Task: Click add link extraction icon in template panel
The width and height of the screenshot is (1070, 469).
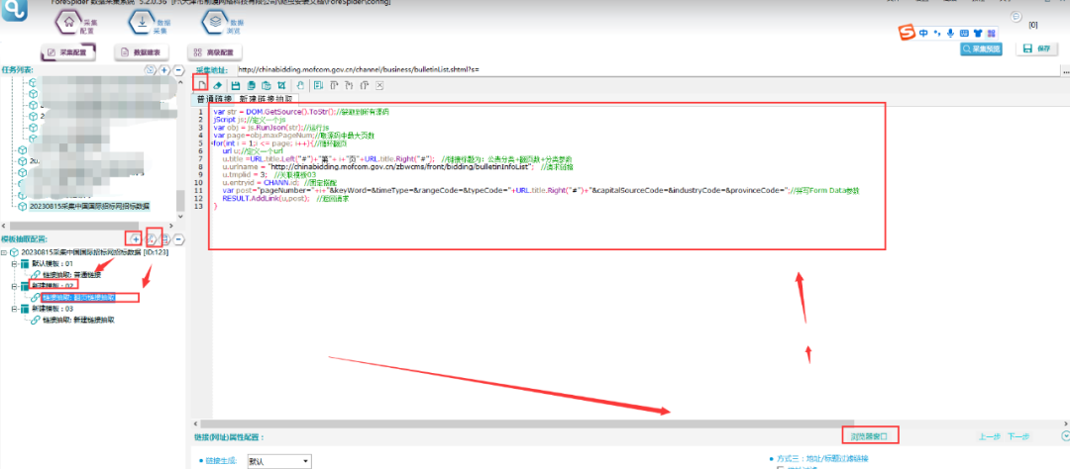Action: click(x=154, y=238)
